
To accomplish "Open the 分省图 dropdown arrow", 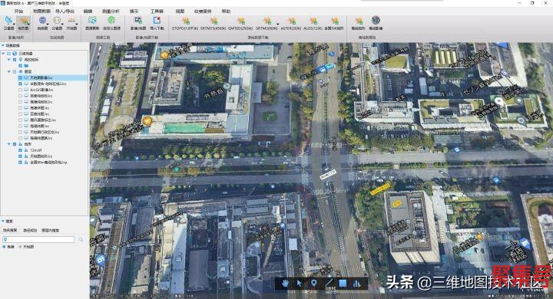I will point(62,24).
